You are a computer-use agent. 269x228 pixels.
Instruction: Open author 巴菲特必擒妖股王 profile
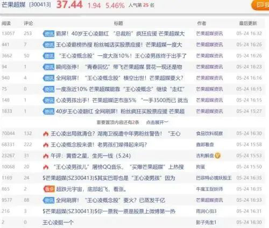pyautogui.click(x=214, y=178)
